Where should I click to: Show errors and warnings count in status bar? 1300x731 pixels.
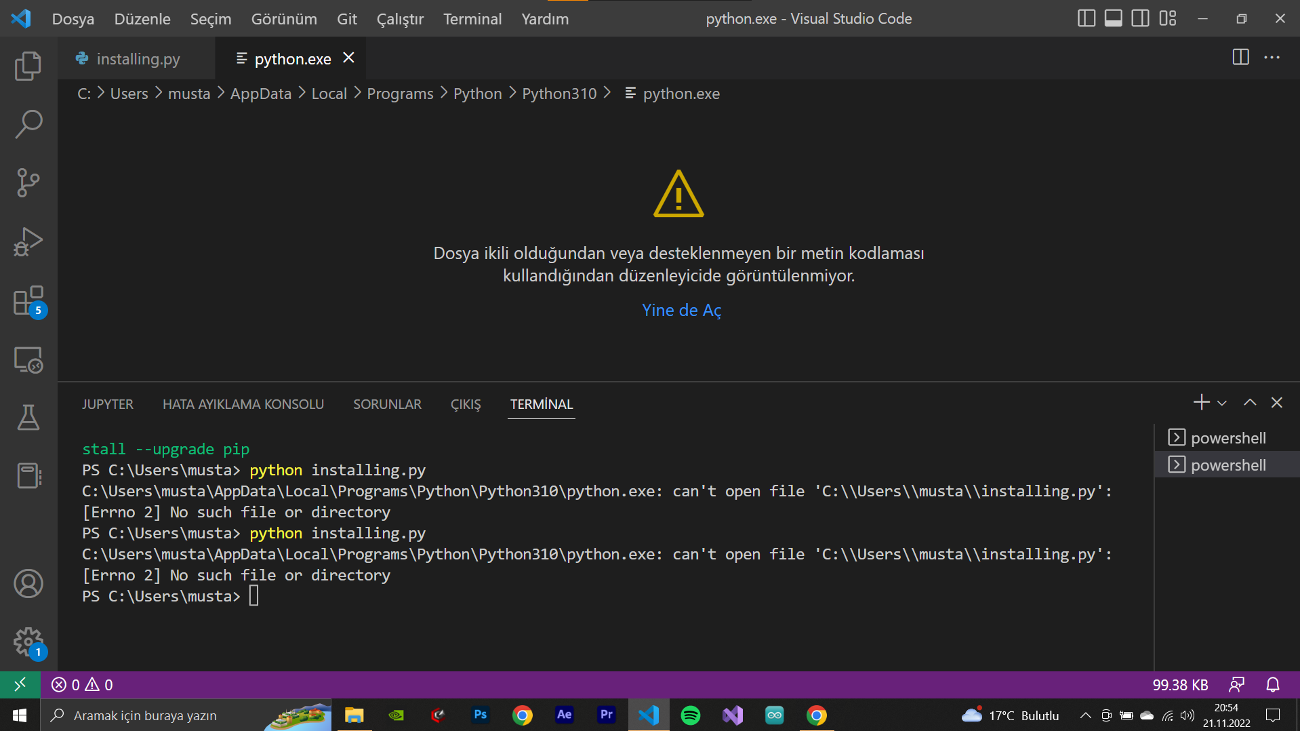tap(83, 685)
